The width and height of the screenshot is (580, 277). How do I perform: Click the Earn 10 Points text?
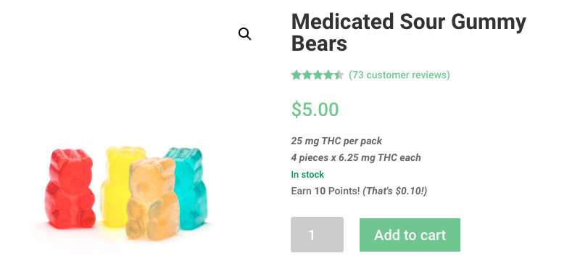coord(325,191)
